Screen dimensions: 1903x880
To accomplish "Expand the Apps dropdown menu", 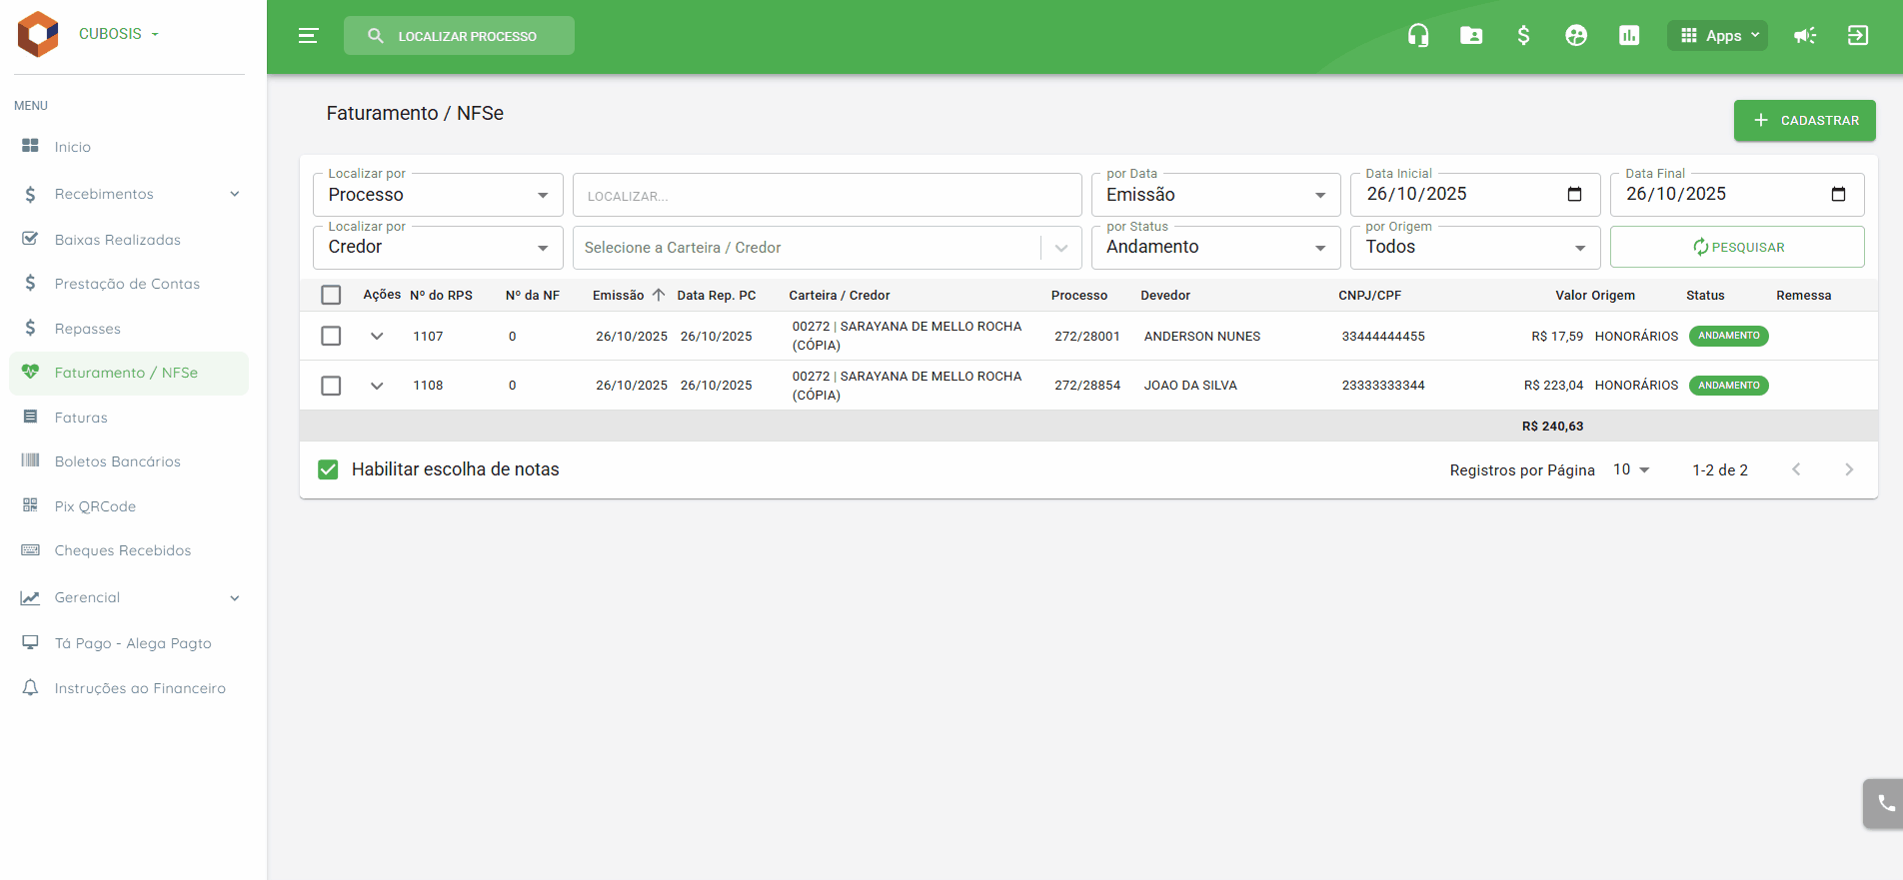I will tap(1717, 36).
